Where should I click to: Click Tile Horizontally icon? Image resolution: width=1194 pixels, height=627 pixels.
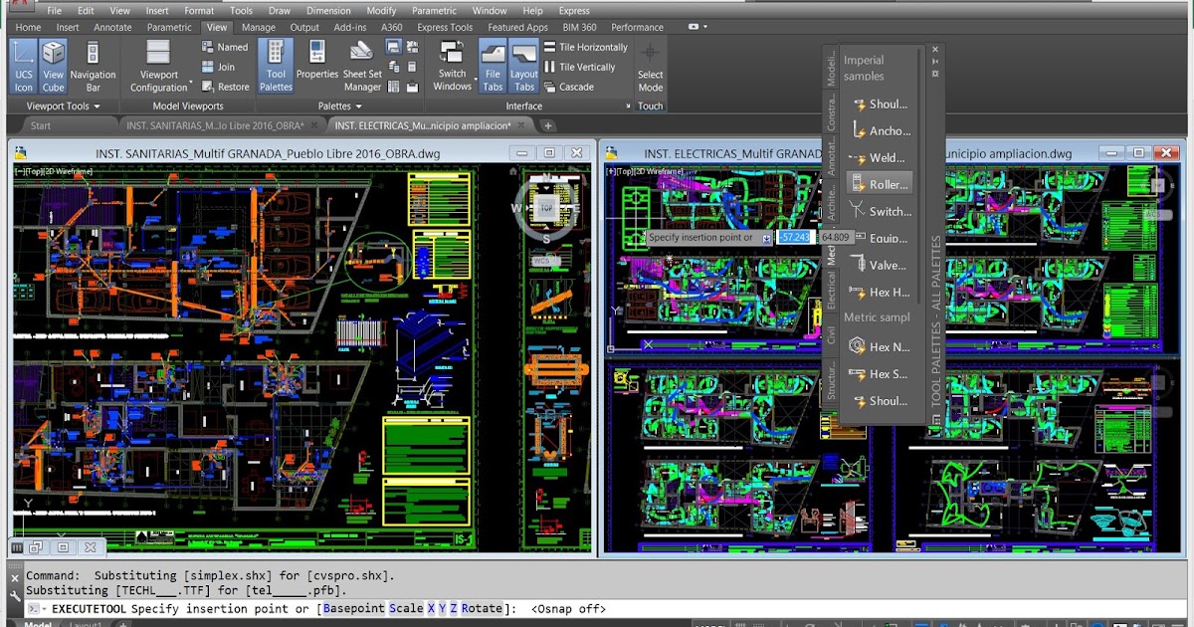[x=550, y=47]
